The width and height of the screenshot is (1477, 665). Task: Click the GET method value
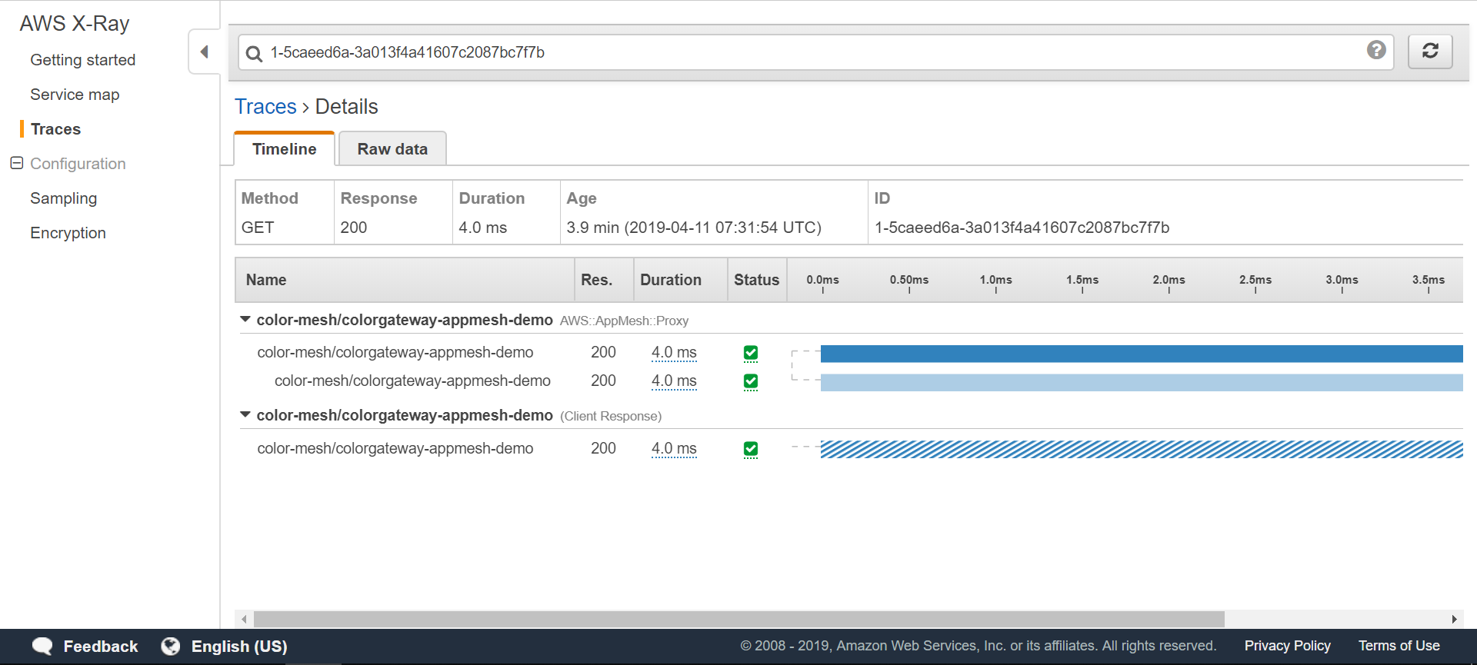pyautogui.click(x=258, y=228)
